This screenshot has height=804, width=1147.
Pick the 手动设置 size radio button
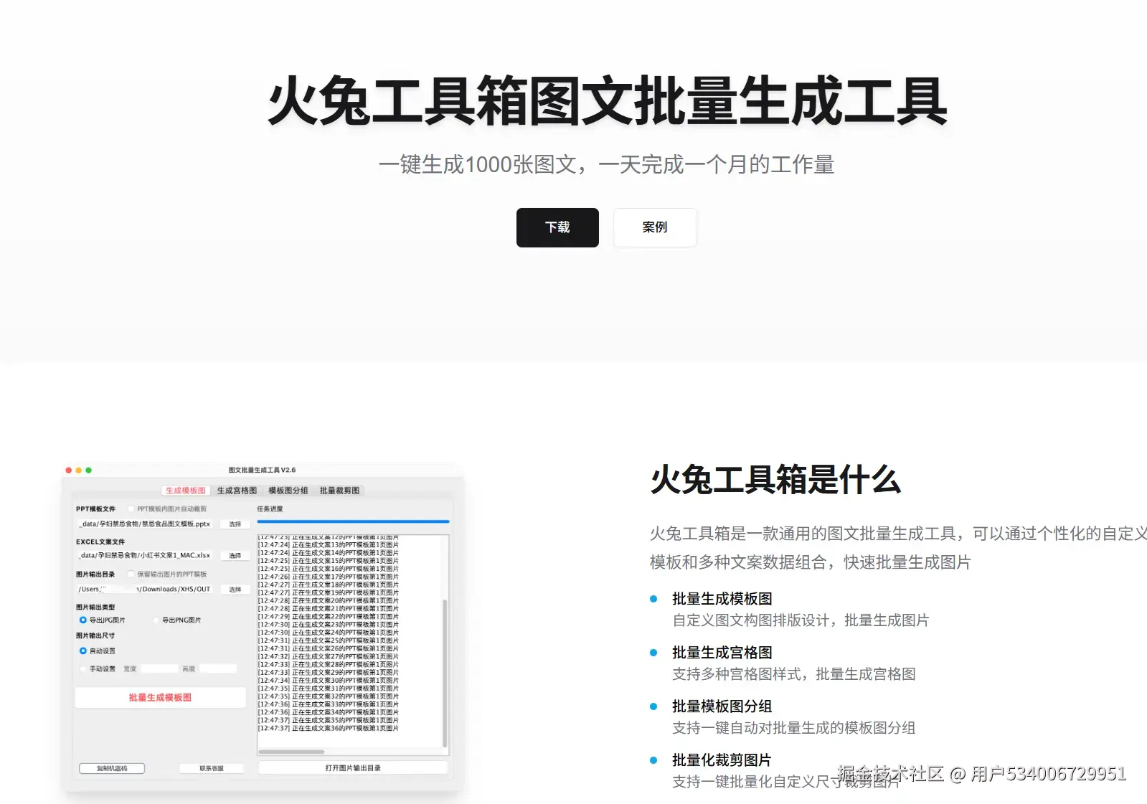pyautogui.click(x=83, y=668)
